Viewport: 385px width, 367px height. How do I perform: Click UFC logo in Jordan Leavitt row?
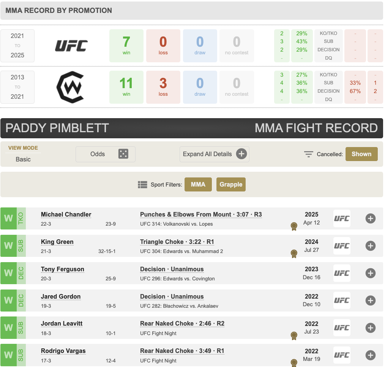[x=342, y=328]
